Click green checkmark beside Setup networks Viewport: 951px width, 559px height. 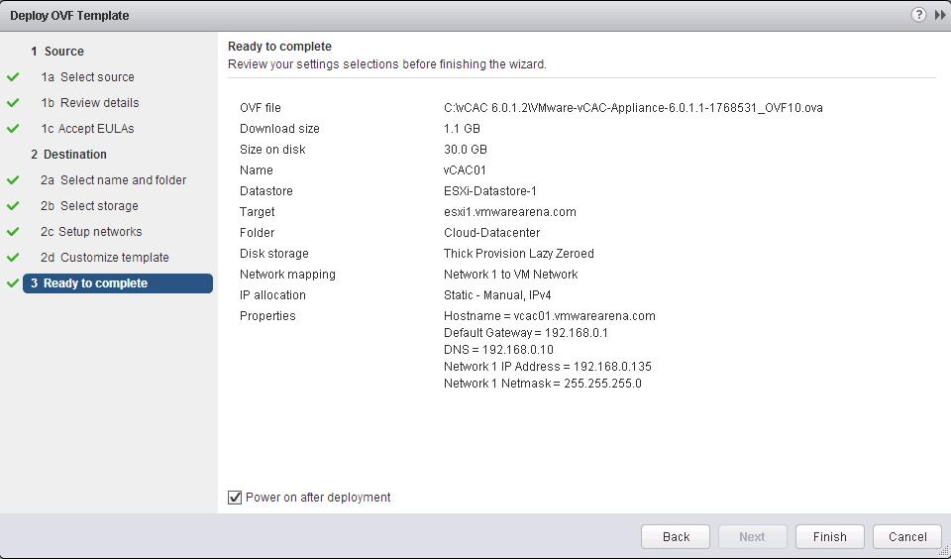(13, 232)
